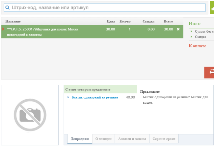Click the red print receipt button
214x147 pixels.
click(x=209, y=72)
